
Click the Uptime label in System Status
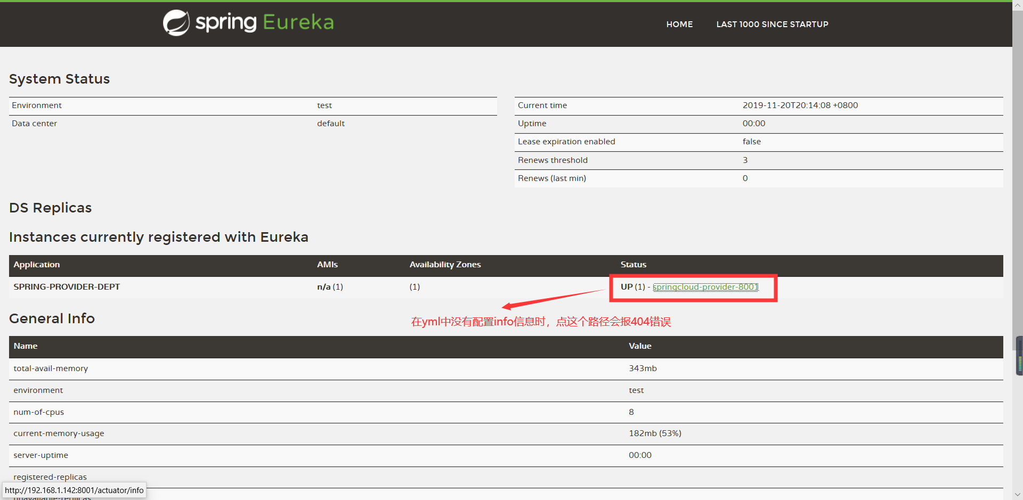click(532, 124)
